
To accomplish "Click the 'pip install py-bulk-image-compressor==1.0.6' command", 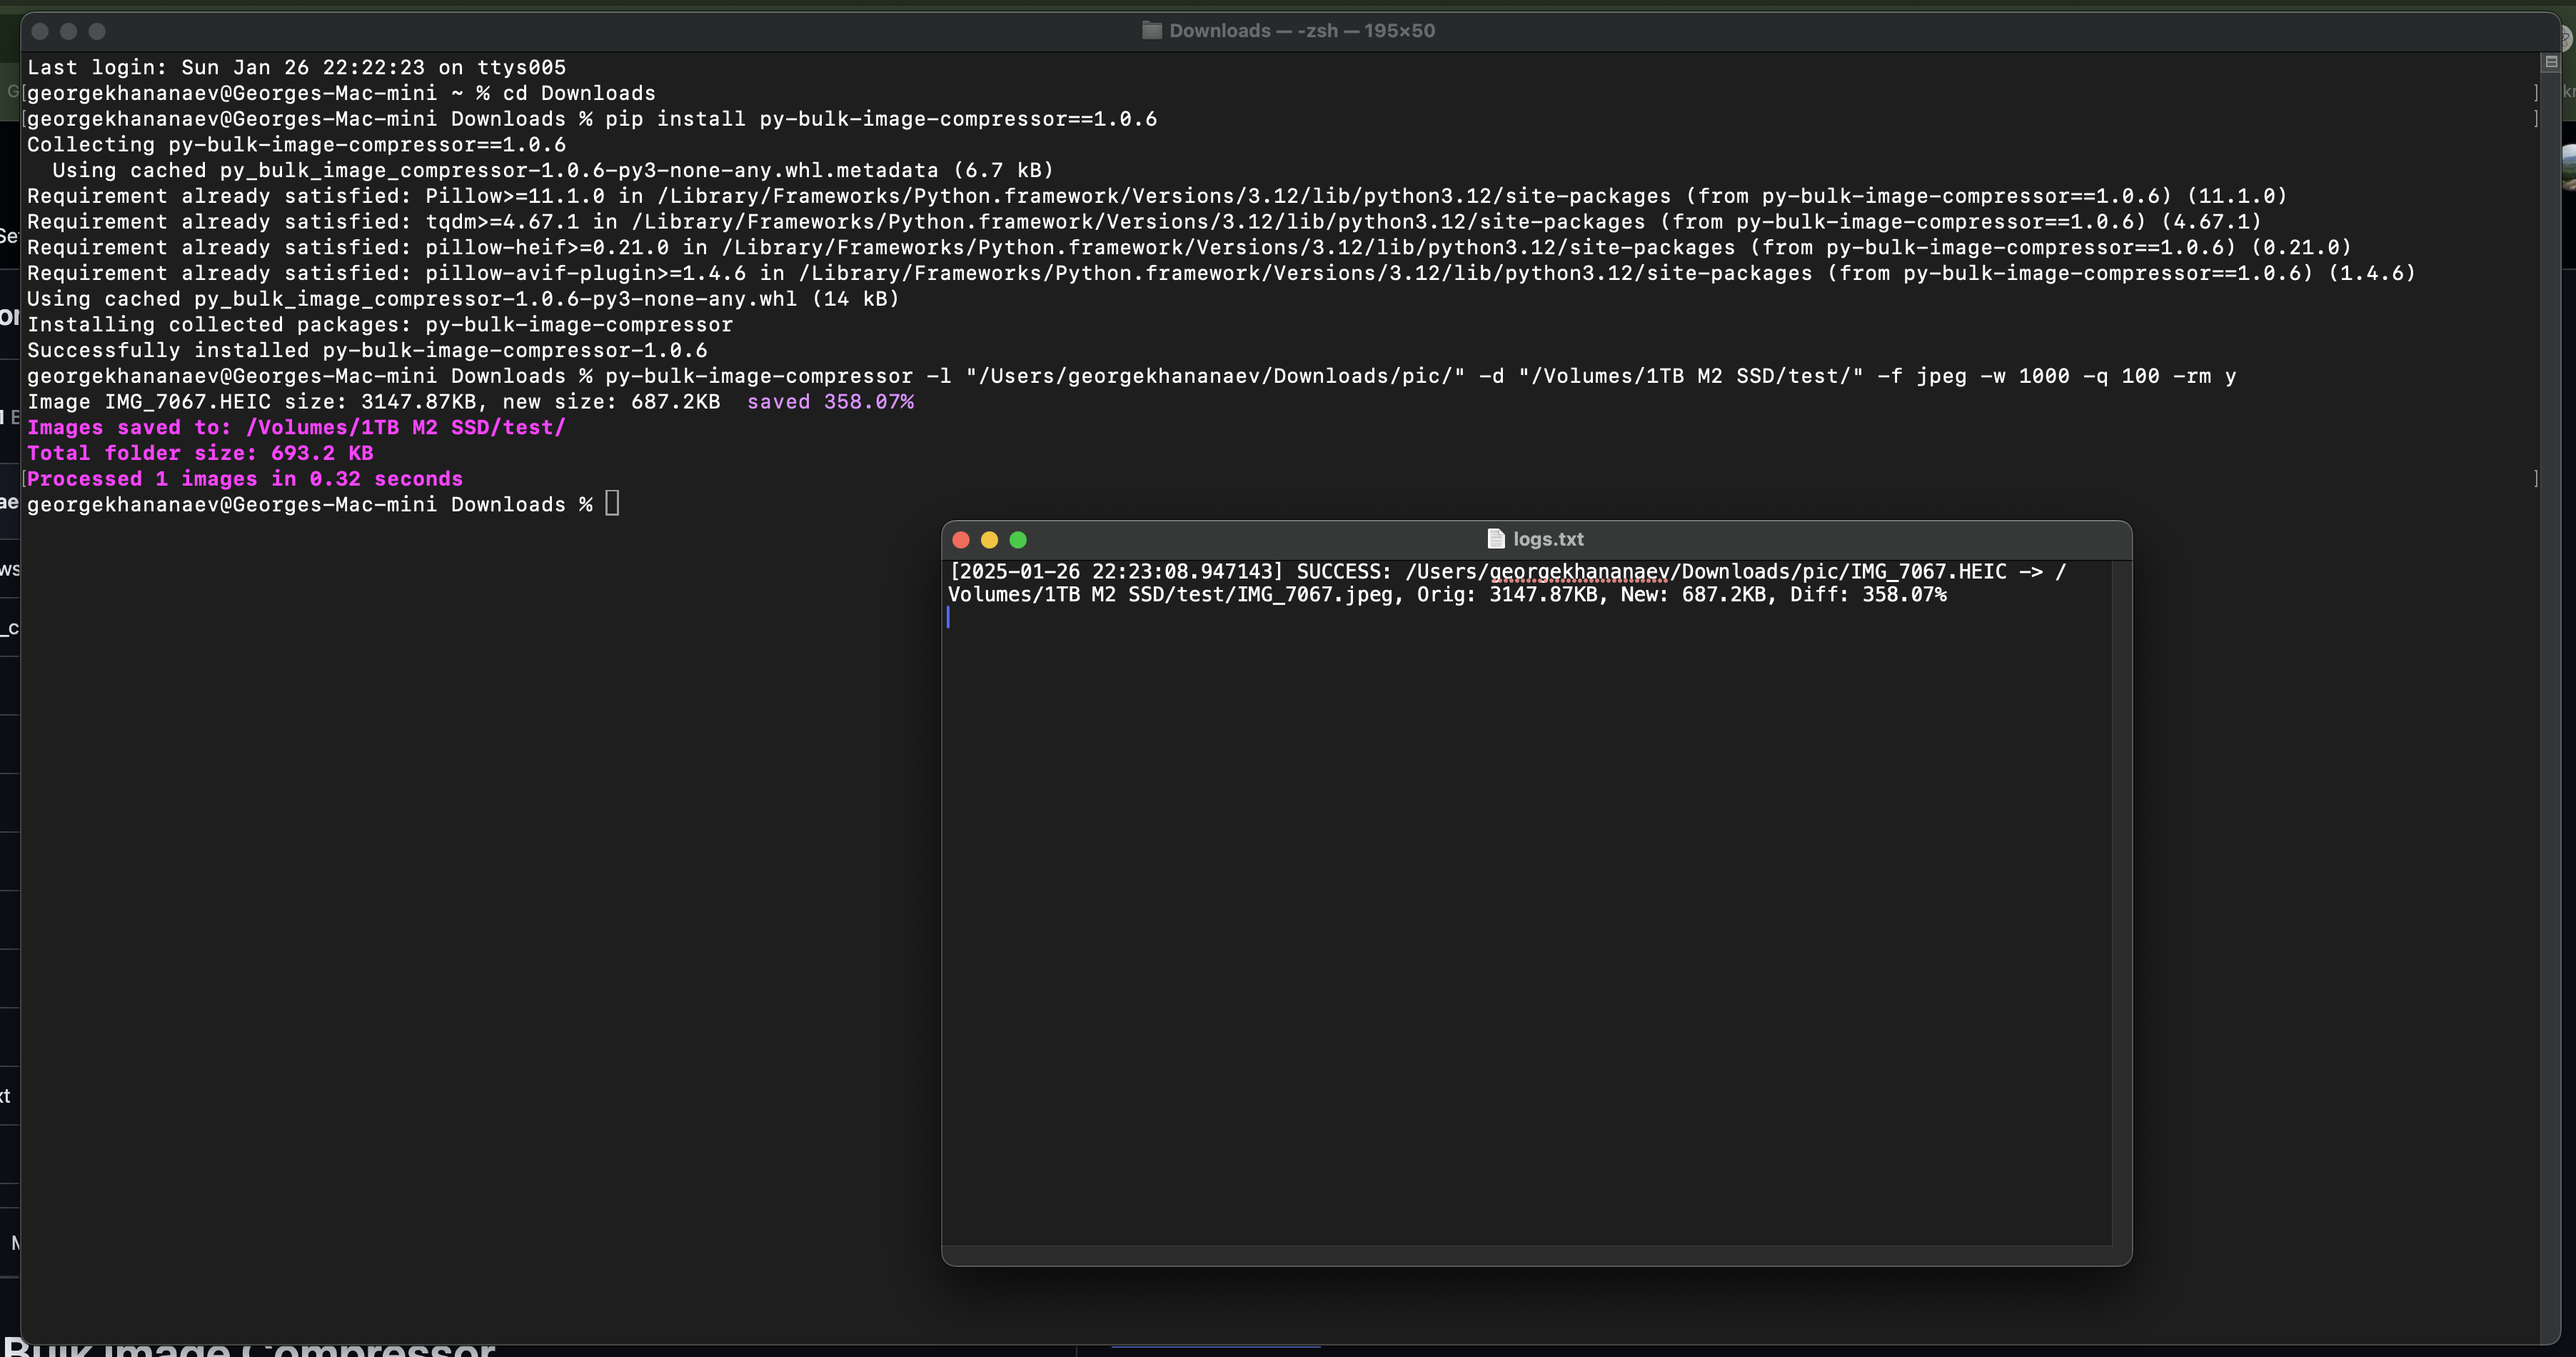I will click(880, 119).
